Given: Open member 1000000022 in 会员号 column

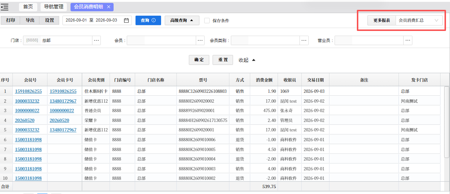Looking at the screenshot, I should pyautogui.click(x=27, y=111).
